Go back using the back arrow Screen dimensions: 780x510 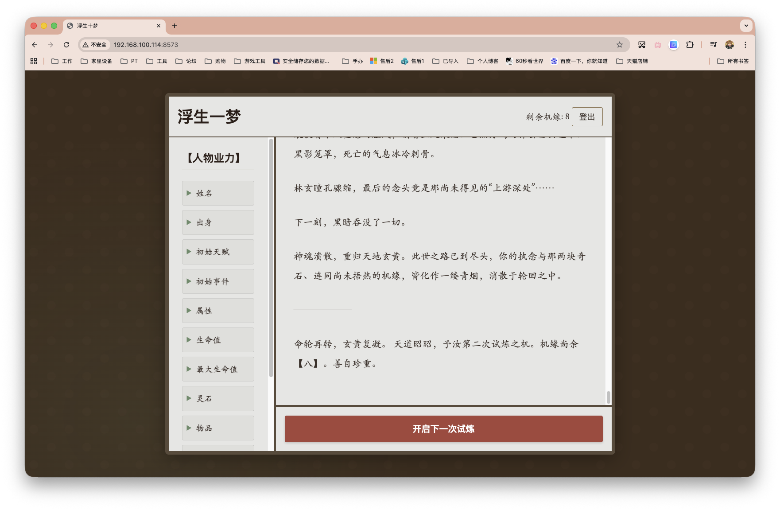click(x=34, y=45)
